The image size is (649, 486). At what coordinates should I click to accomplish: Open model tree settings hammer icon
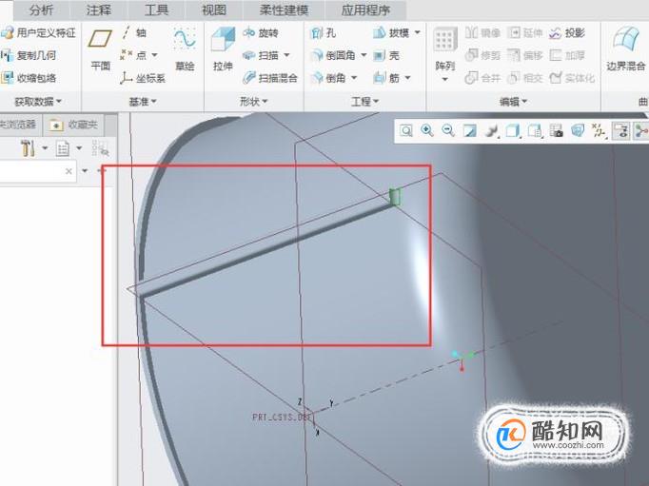28,148
